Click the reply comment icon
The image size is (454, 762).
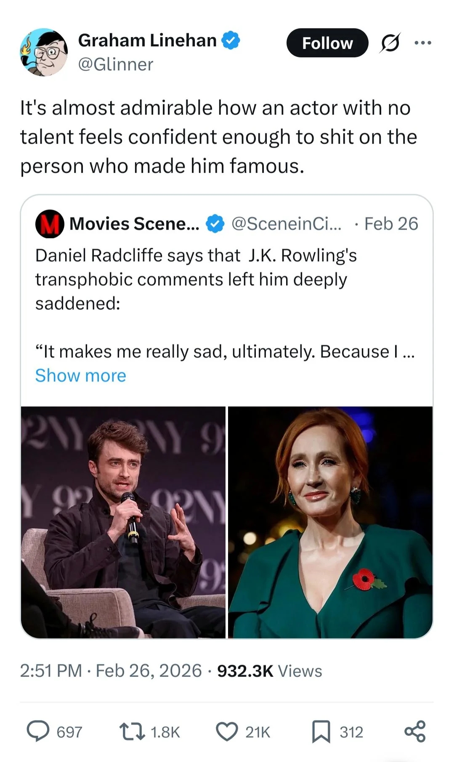[x=38, y=731]
